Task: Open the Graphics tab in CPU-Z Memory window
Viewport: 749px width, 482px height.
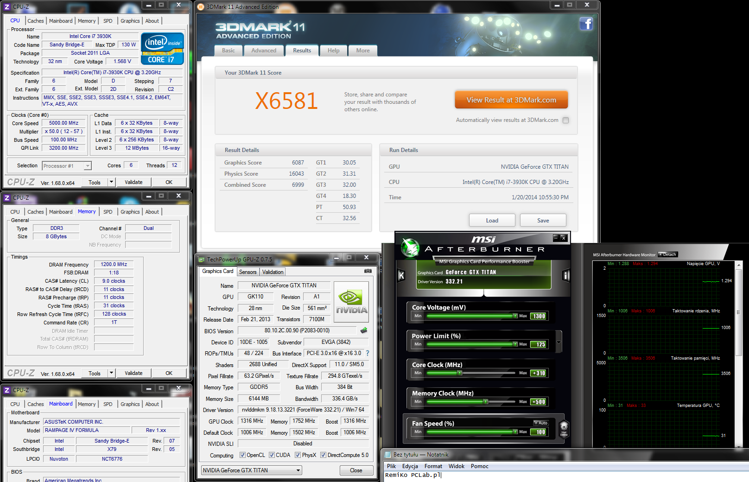Action: (130, 212)
